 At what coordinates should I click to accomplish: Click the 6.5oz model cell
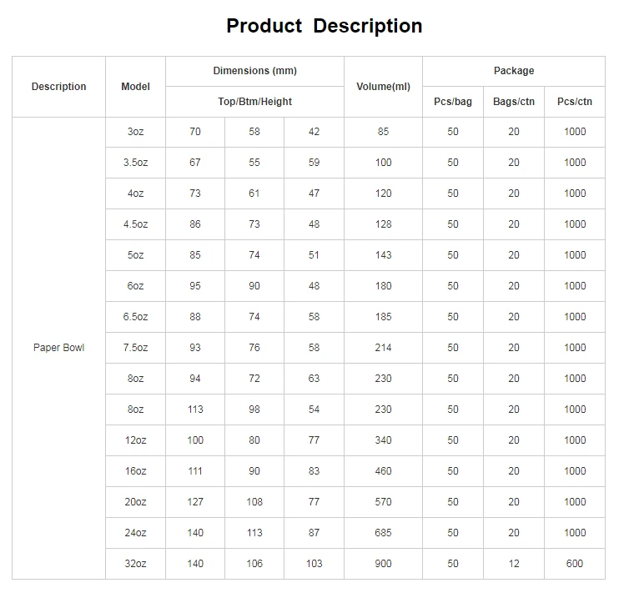pyautogui.click(x=135, y=317)
